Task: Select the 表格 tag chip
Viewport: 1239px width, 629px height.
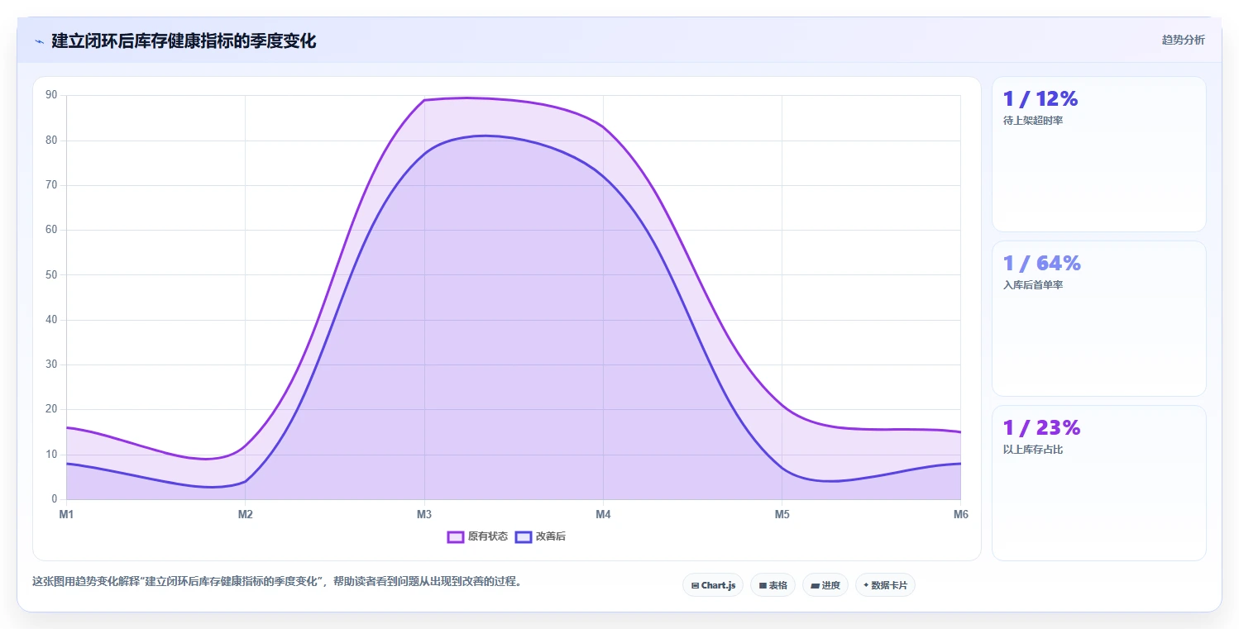Action: [x=773, y=585]
